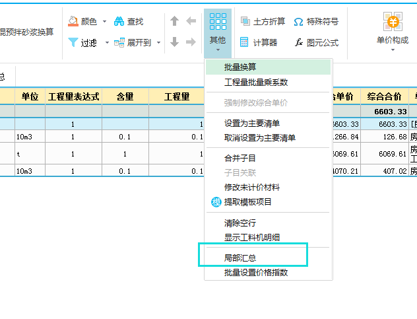The height and width of the screenshot is (319, 417).
Task: Click the bold 6603.33 total cell
Action: (385, 112)
